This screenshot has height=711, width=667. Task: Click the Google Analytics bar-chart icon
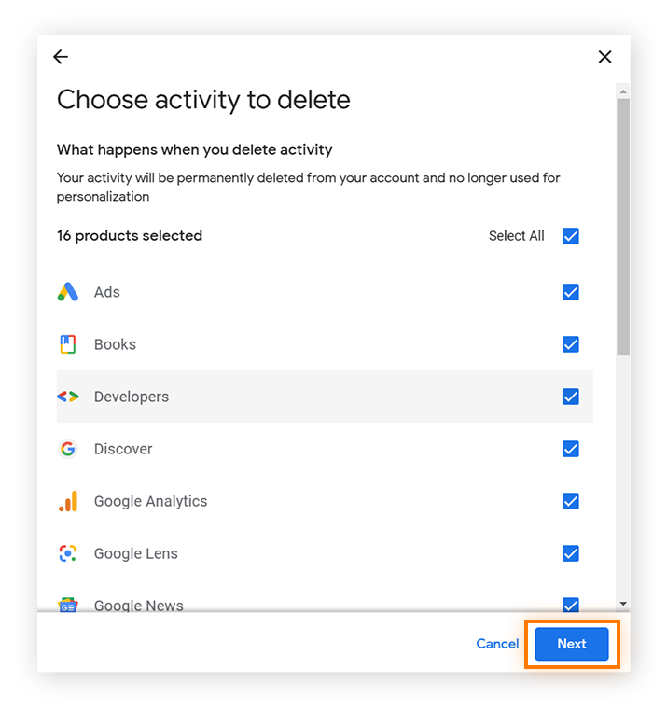click(x=68, y=501)
